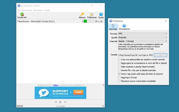Click the '30 s, 30...' time remaining text

99,21
